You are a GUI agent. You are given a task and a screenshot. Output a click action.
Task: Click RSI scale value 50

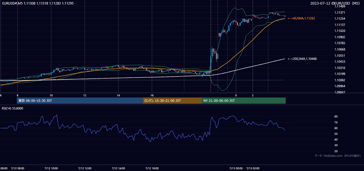tap(336, 134)
